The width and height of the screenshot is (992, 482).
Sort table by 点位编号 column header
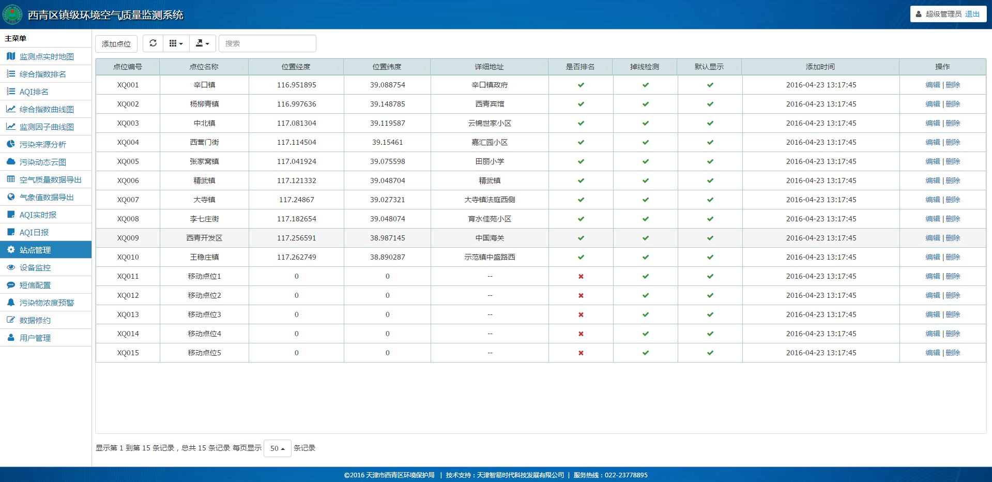click(x=128, y=67)
